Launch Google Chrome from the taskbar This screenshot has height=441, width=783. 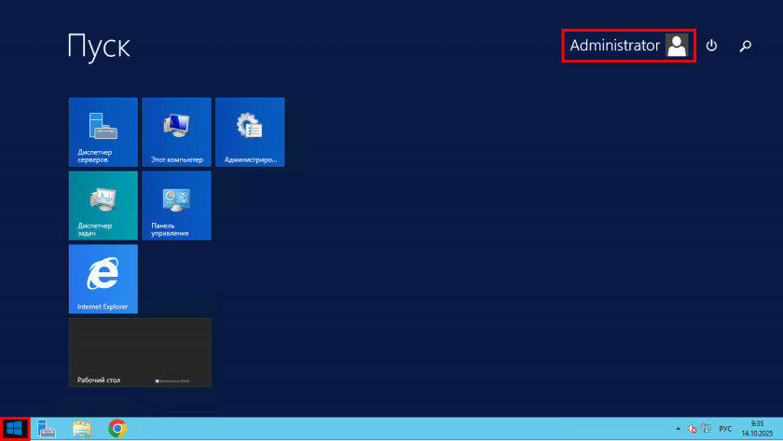(x=117, y=429)
